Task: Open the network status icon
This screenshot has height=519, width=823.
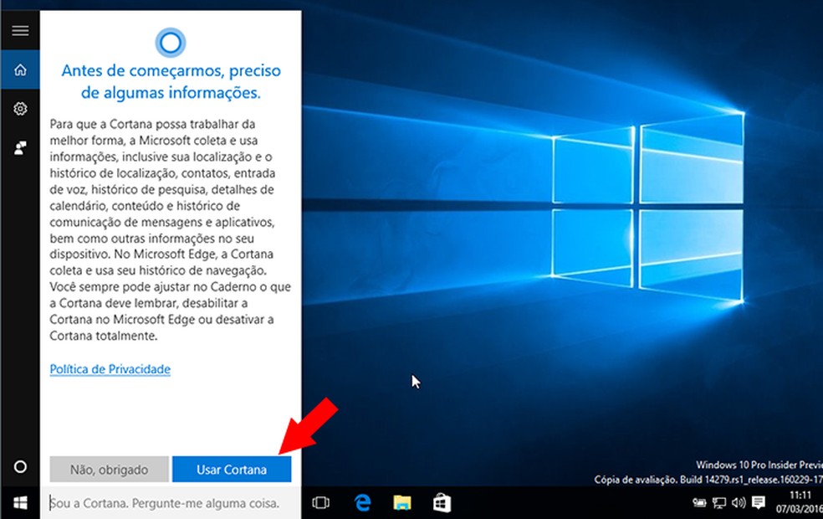Action: pos(718,502)
